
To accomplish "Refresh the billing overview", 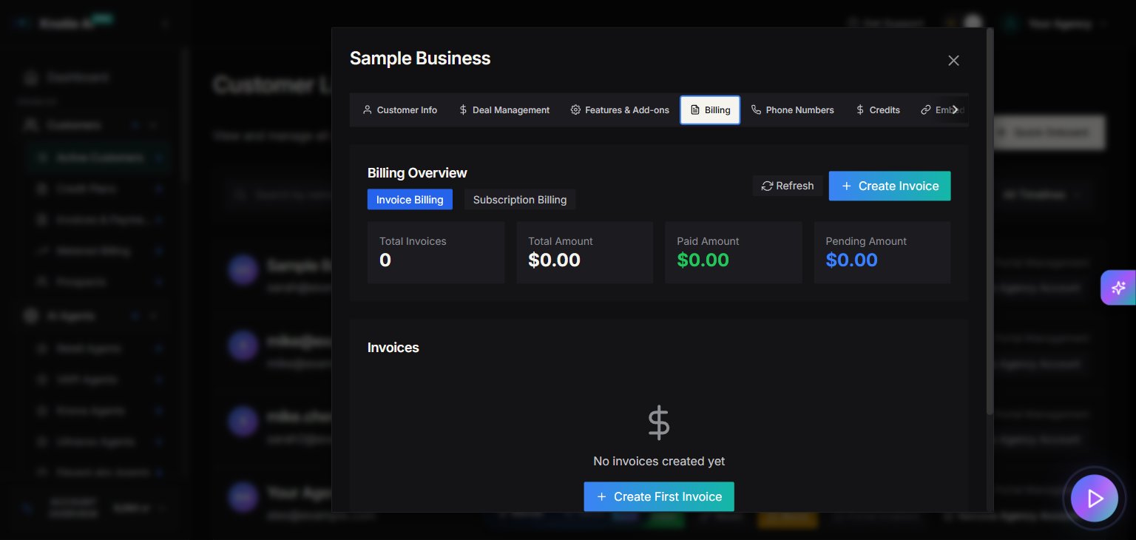I will pos(788,186).
